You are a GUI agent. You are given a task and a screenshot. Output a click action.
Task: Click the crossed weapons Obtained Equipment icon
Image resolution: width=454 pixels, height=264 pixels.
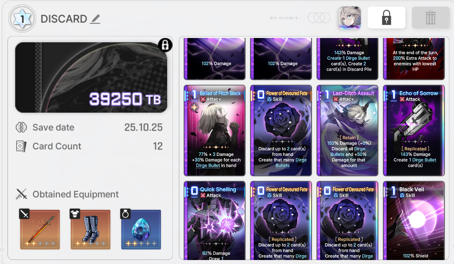pyautogui.click(x=21, y=194)
